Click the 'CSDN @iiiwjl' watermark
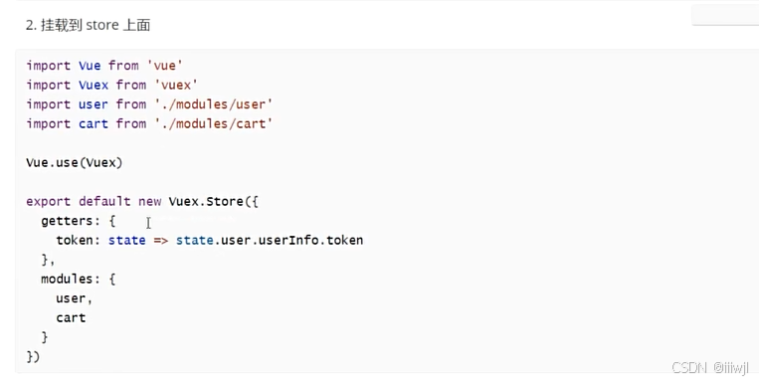The width and height of the screenshot is (759, 381). tap(710, 367)
